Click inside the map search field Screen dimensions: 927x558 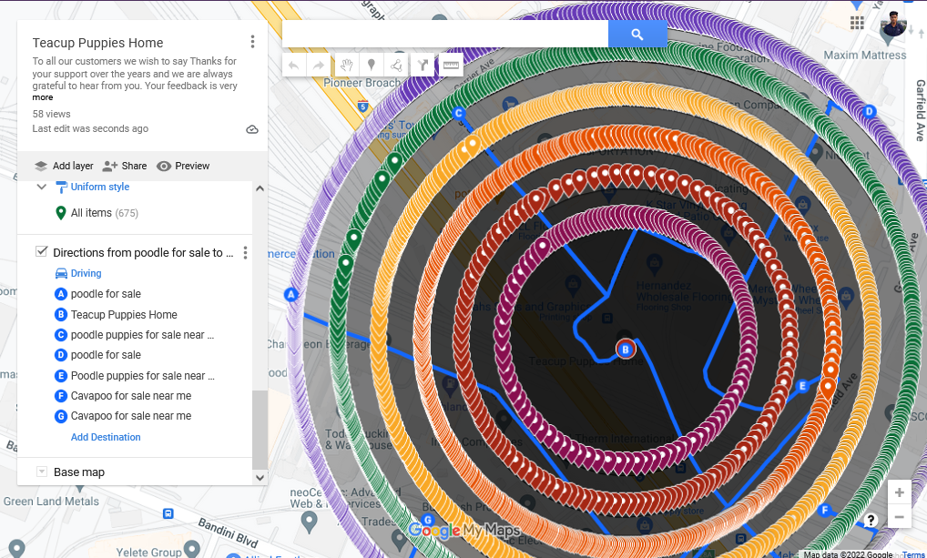[x=444, y=35]
